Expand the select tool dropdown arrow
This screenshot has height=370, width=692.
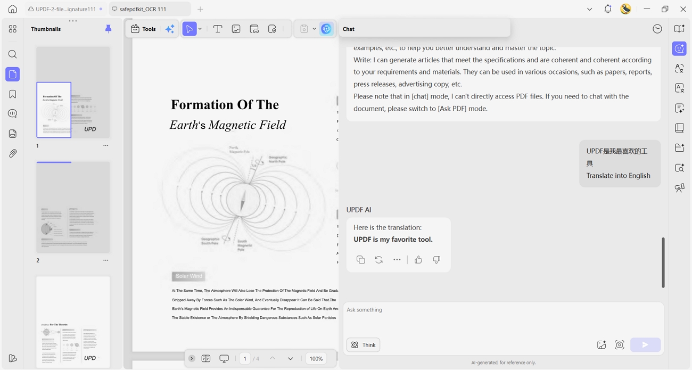[x=200, y=29]
